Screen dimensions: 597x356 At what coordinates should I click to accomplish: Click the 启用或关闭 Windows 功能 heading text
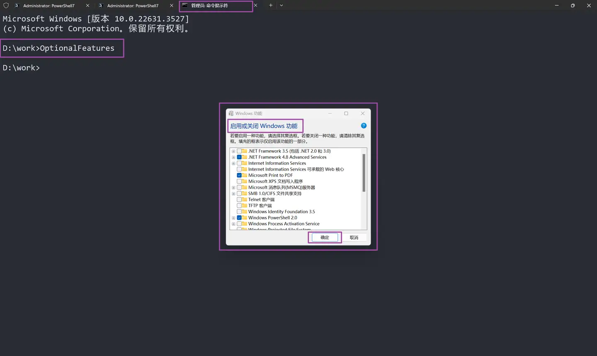(264, 126)
